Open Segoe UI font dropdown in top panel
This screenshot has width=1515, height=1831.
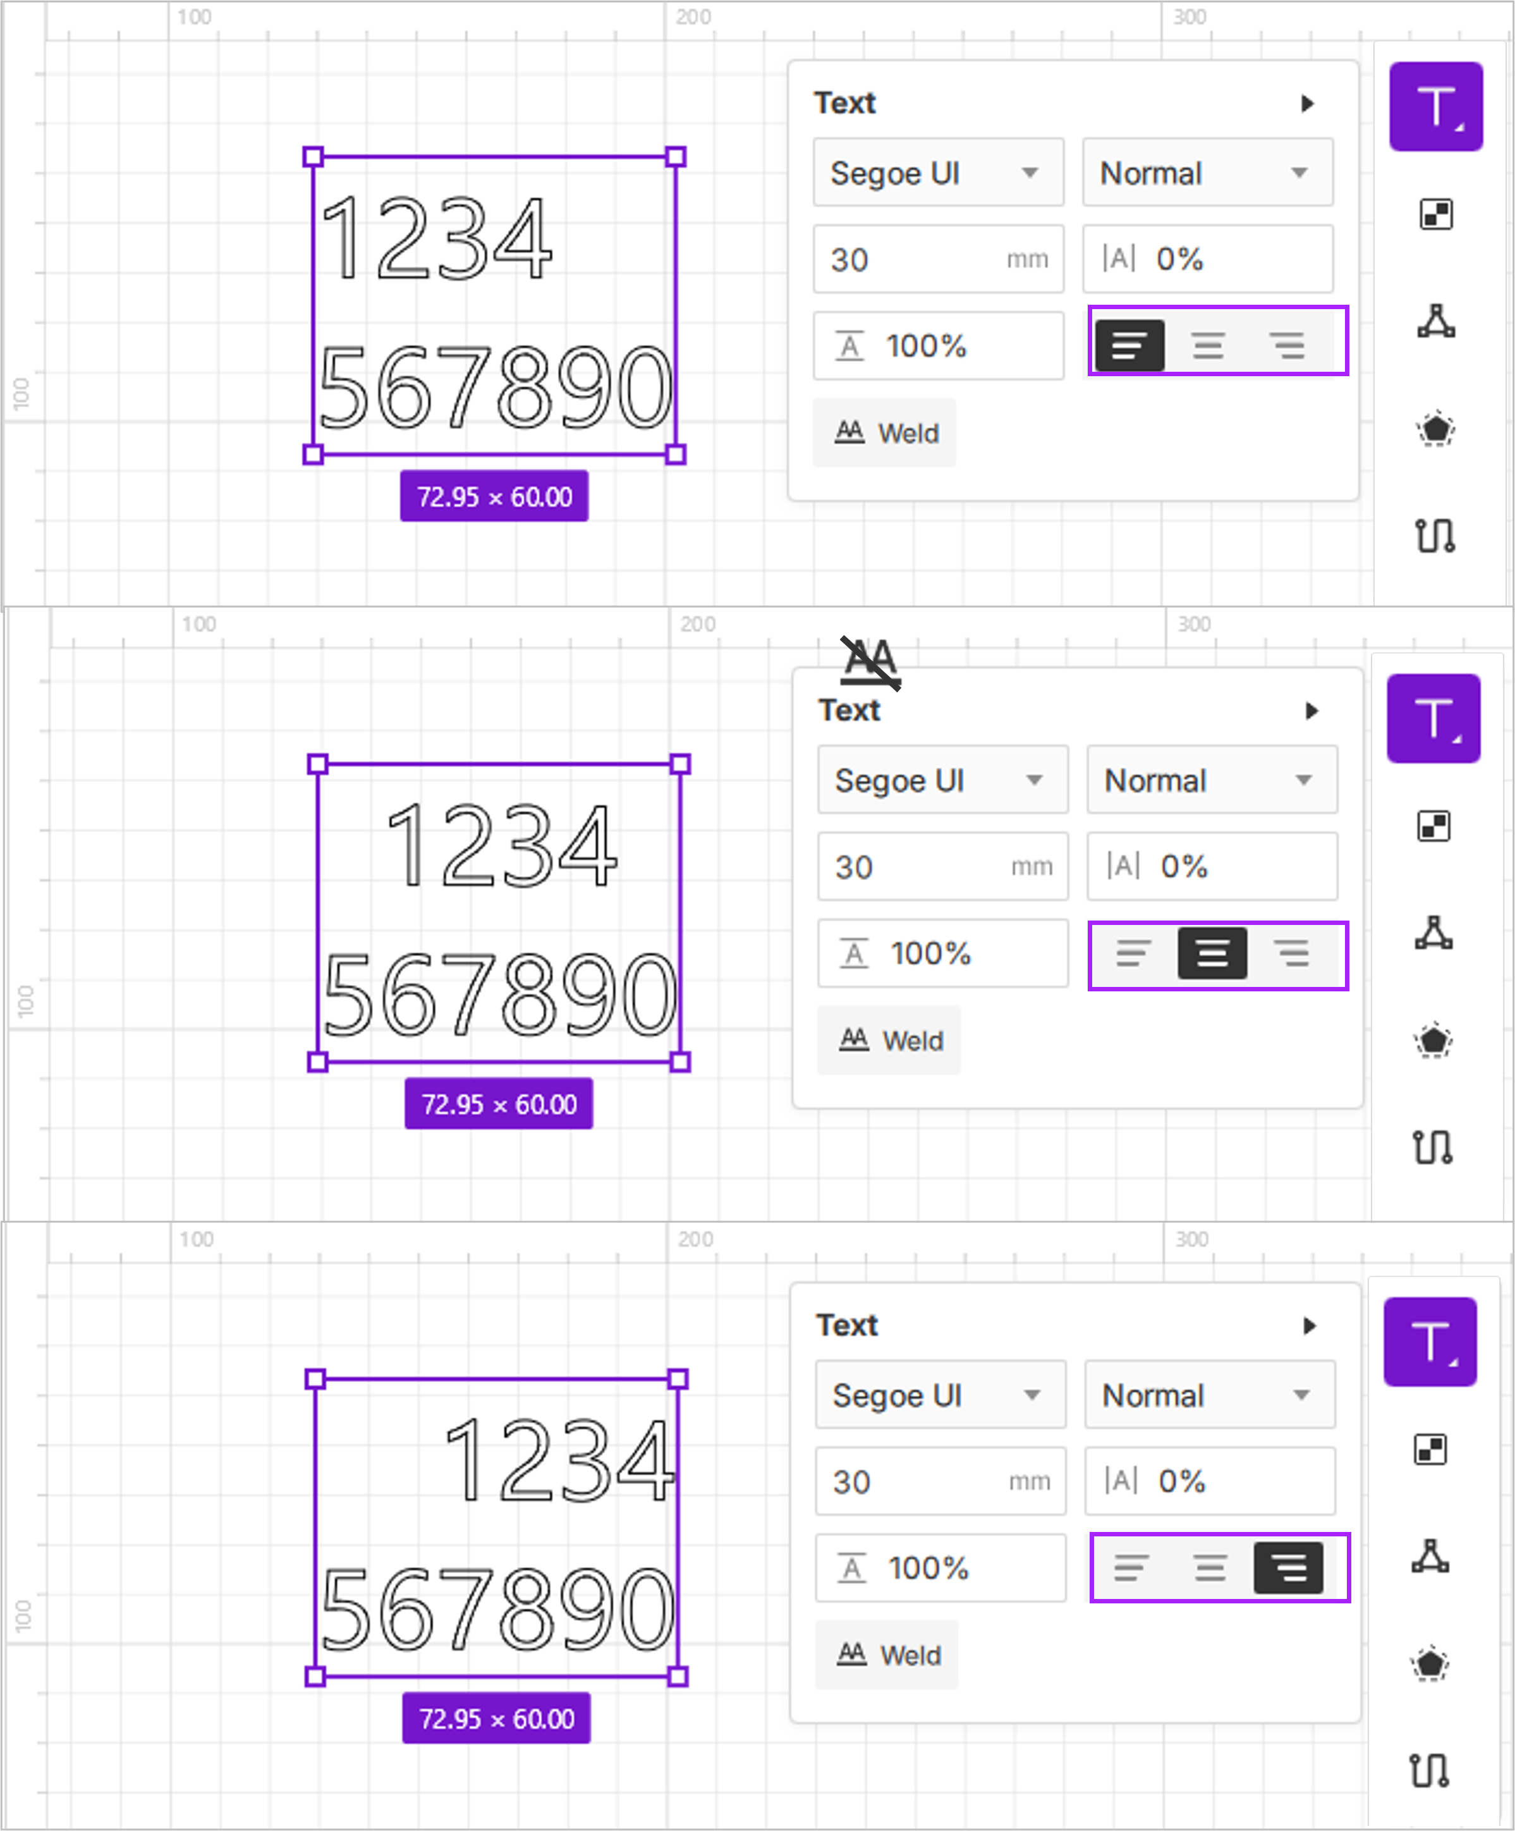click(x=938, y=173)
